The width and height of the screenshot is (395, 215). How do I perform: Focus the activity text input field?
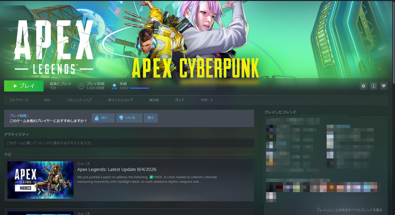(x=129, y=143)
